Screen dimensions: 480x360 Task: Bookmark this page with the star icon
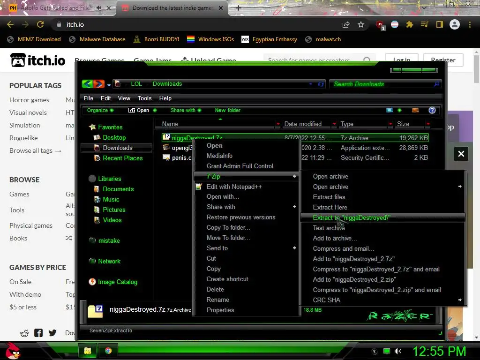[361, 24]
